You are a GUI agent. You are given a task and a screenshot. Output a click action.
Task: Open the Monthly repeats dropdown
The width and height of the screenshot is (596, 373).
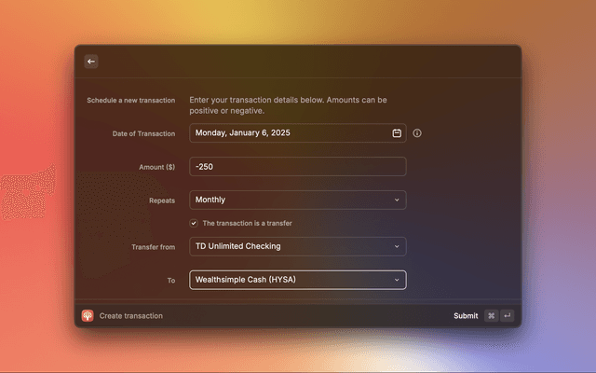tap(289, 200)
